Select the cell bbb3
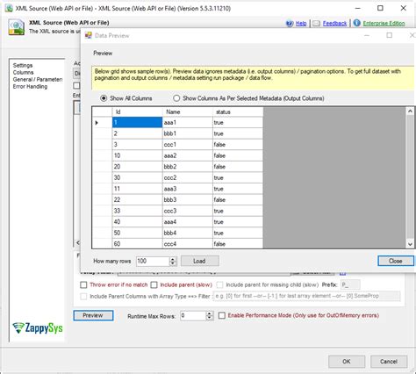Viewport: 416px width, 374px height. (x=188, y=200)
